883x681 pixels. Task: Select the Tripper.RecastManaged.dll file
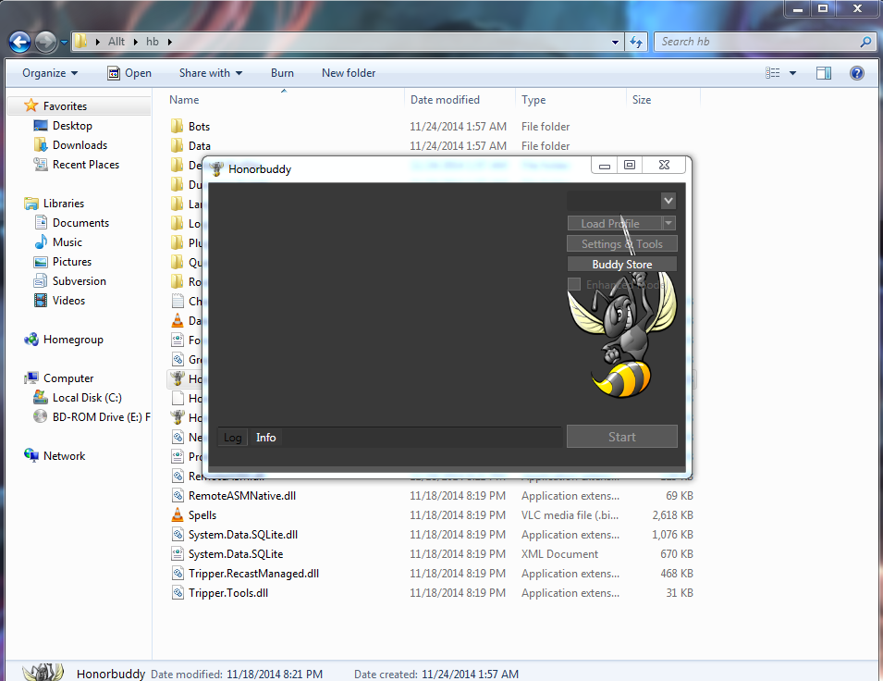point(253,574)
